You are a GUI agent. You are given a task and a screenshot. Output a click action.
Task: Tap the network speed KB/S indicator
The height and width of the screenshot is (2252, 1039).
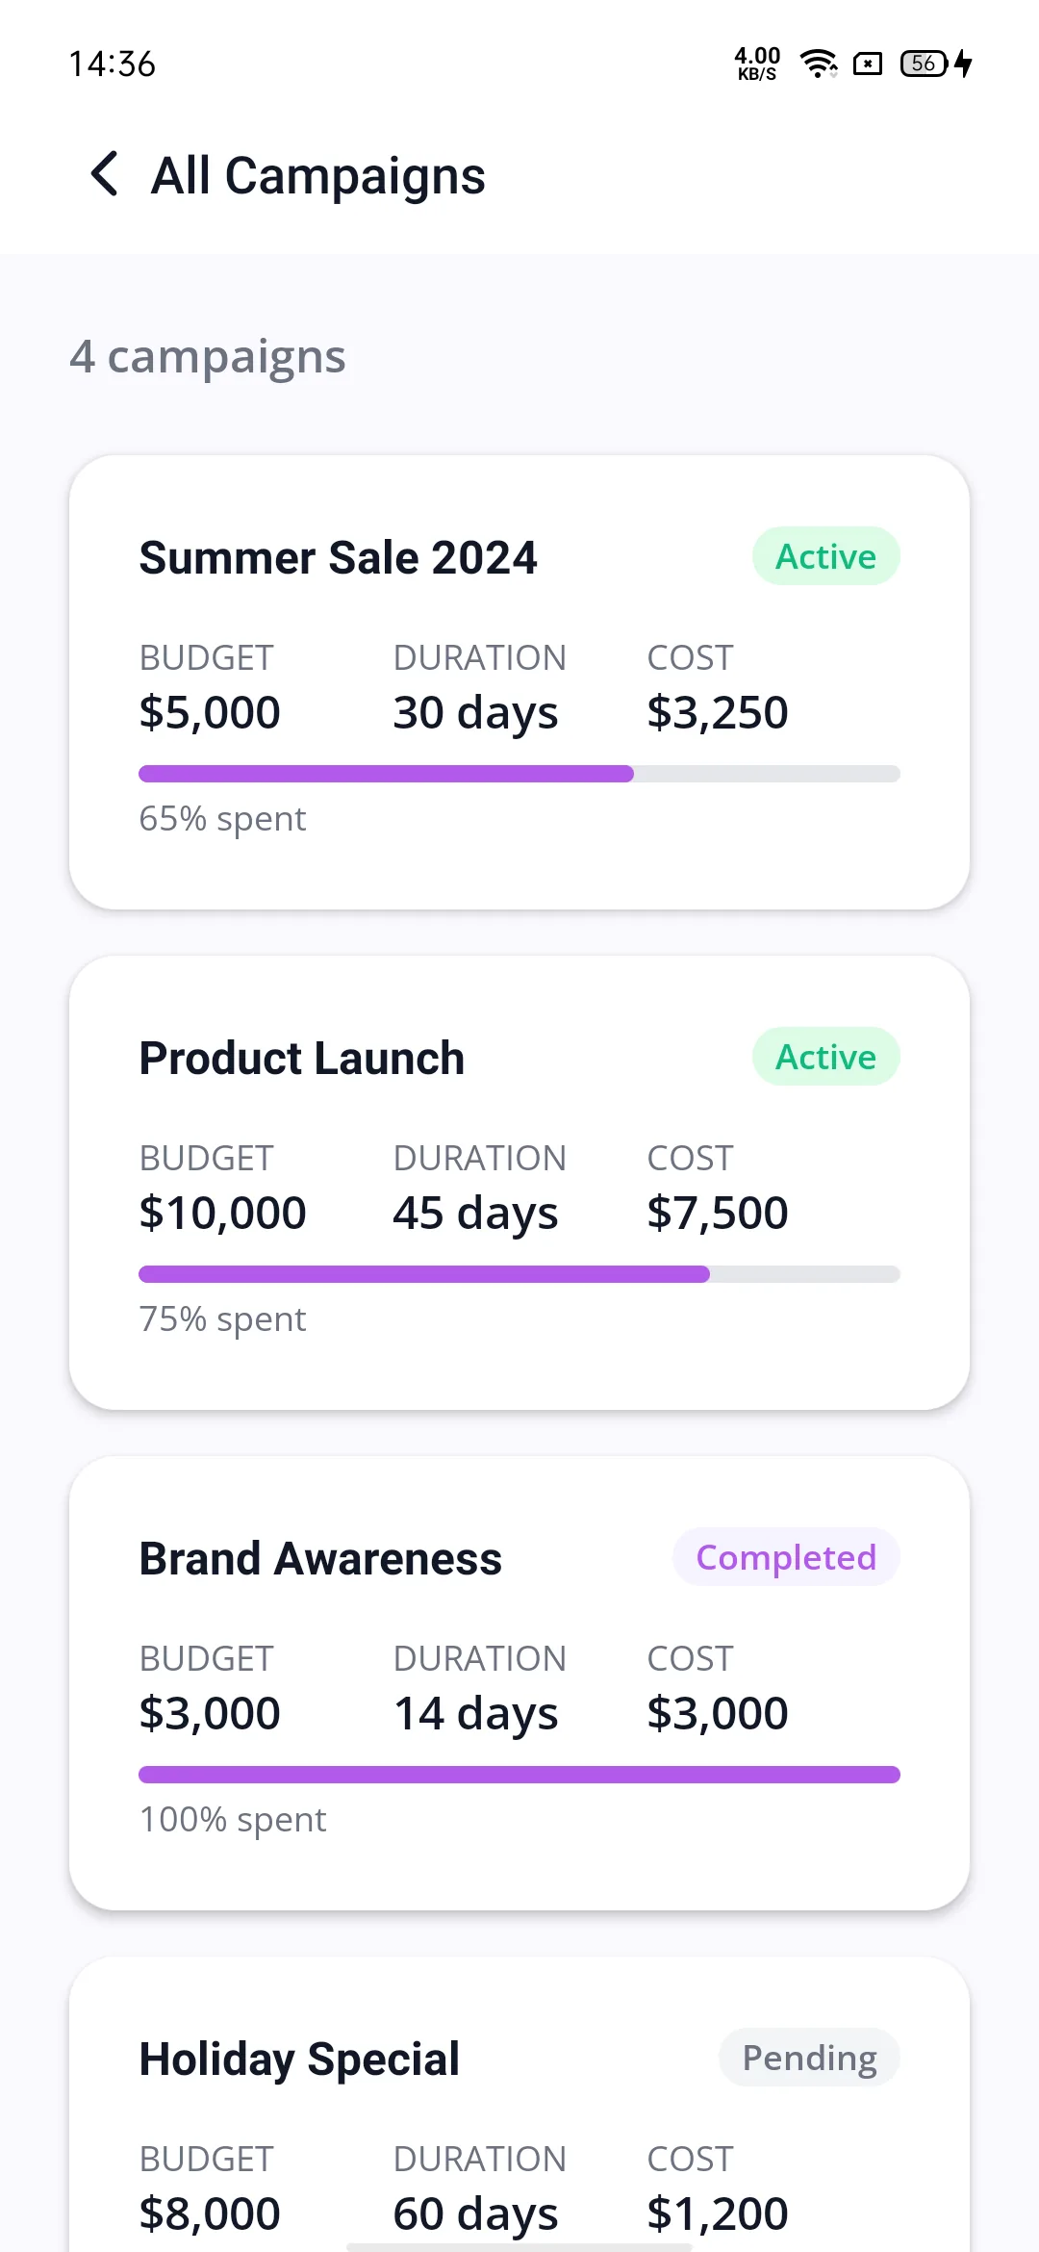pos(757,64)
